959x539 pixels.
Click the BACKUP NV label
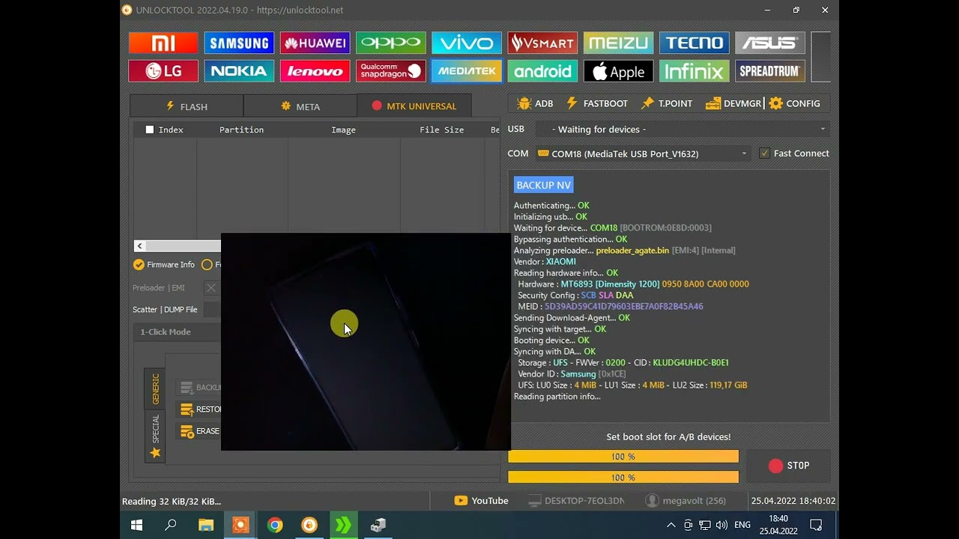[x=543, y=185]
